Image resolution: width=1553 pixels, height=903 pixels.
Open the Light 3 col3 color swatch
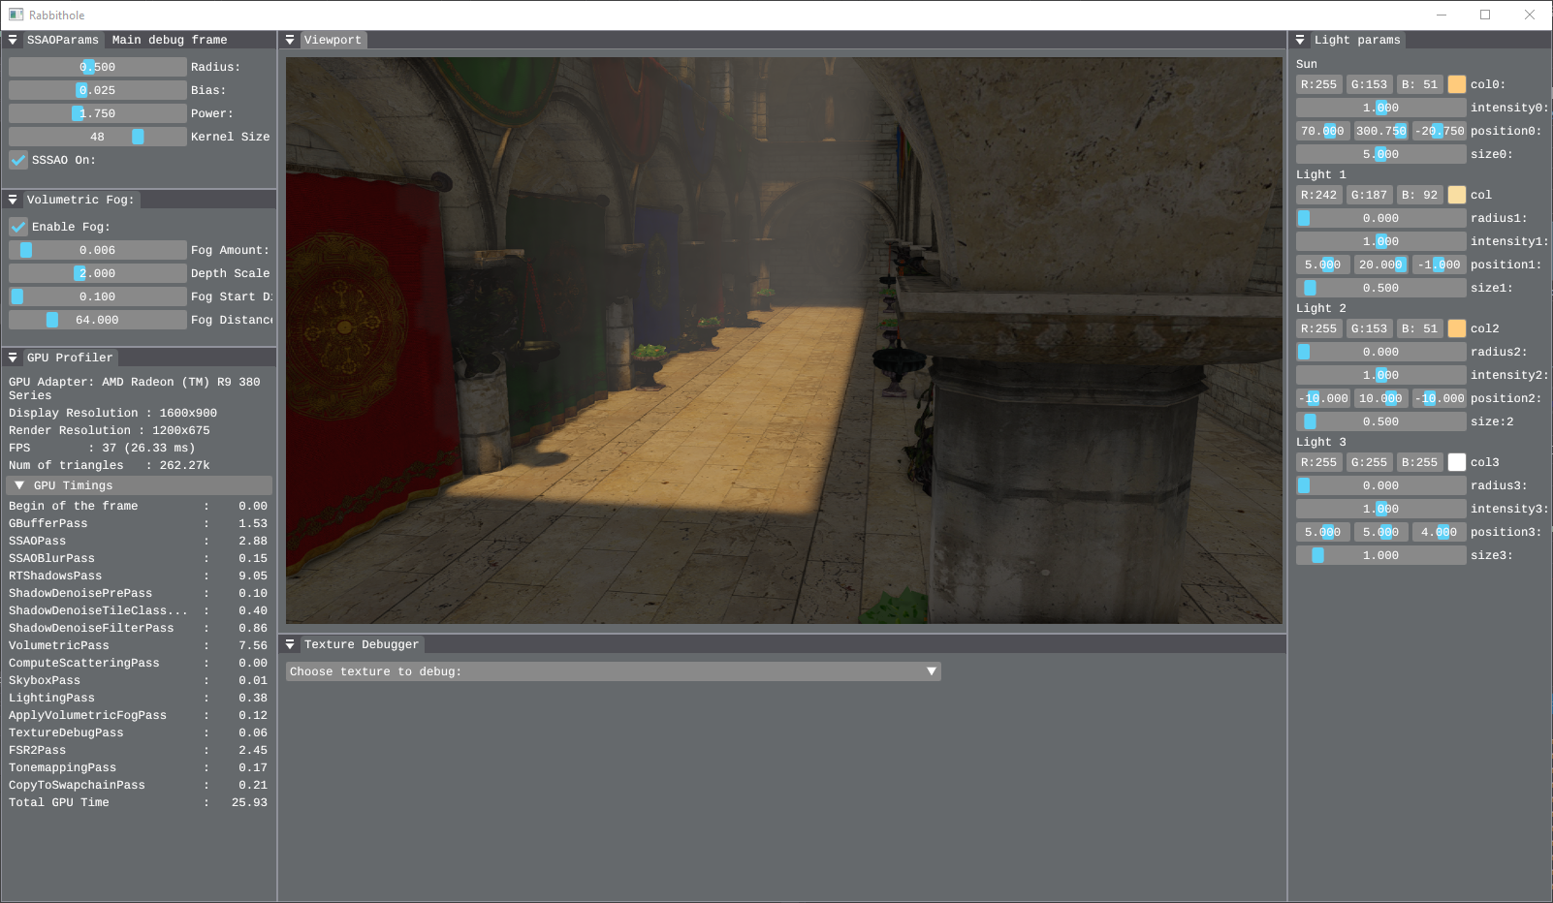tap(1456, 462)
